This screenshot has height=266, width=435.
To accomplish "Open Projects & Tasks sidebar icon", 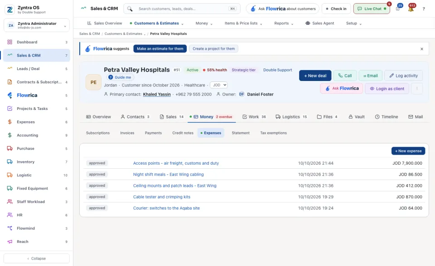I will click(x=10, y=109).
